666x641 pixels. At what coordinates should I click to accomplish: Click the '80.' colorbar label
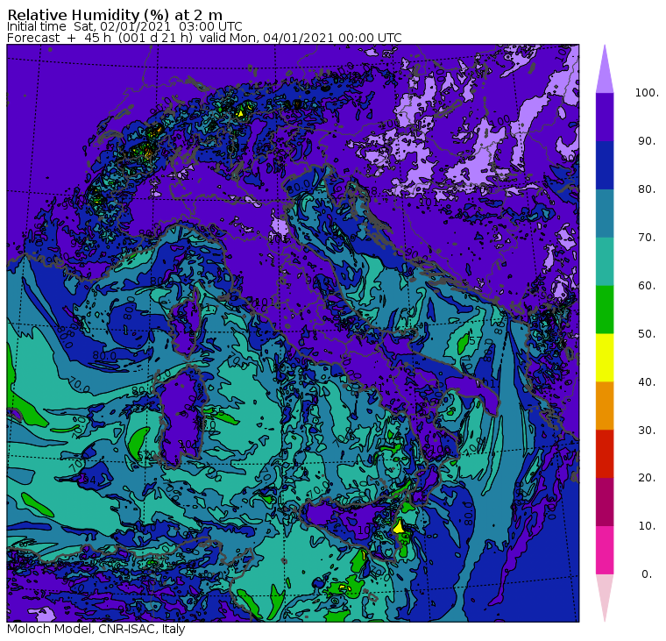[647, 189]
